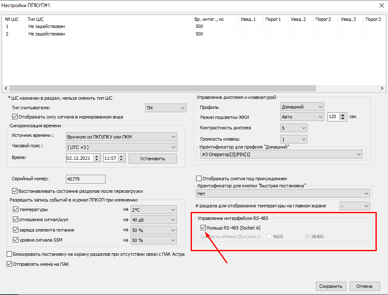Click the Установить button
This screenshot has width=388, height=295.
pos(152,159)
